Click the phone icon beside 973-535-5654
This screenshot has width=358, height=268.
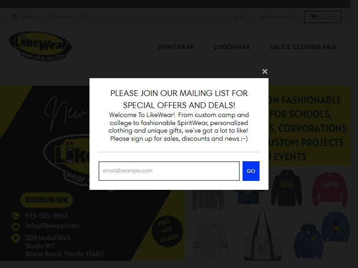[16, 216]
